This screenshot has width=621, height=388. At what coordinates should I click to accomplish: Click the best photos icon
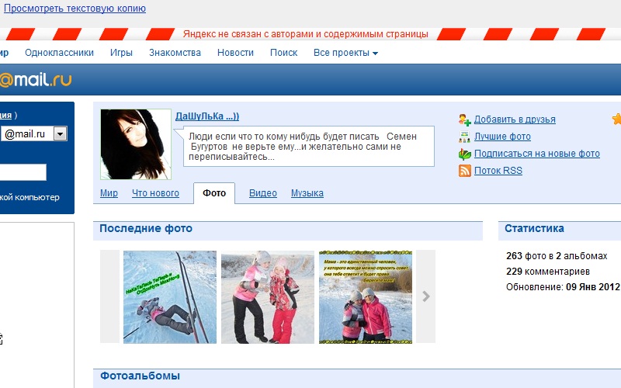point(464,137)
